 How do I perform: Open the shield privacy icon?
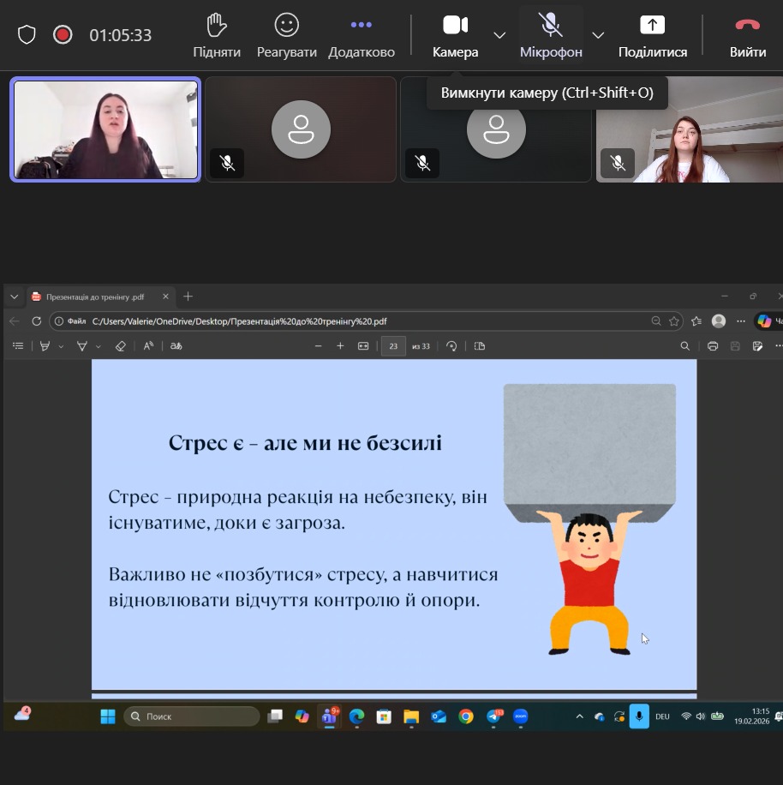tap(27, 34)
